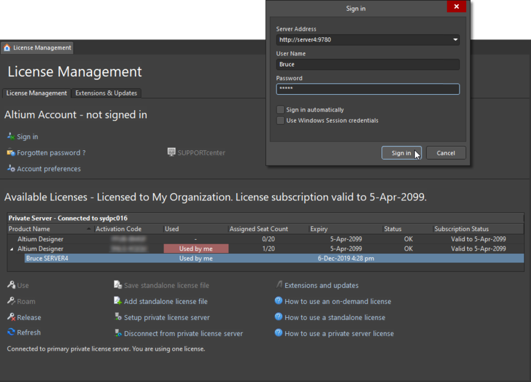The height and width of the screenshot is (382, 531).
Task: Click the Sign in key icon
Action: (11, 137)
